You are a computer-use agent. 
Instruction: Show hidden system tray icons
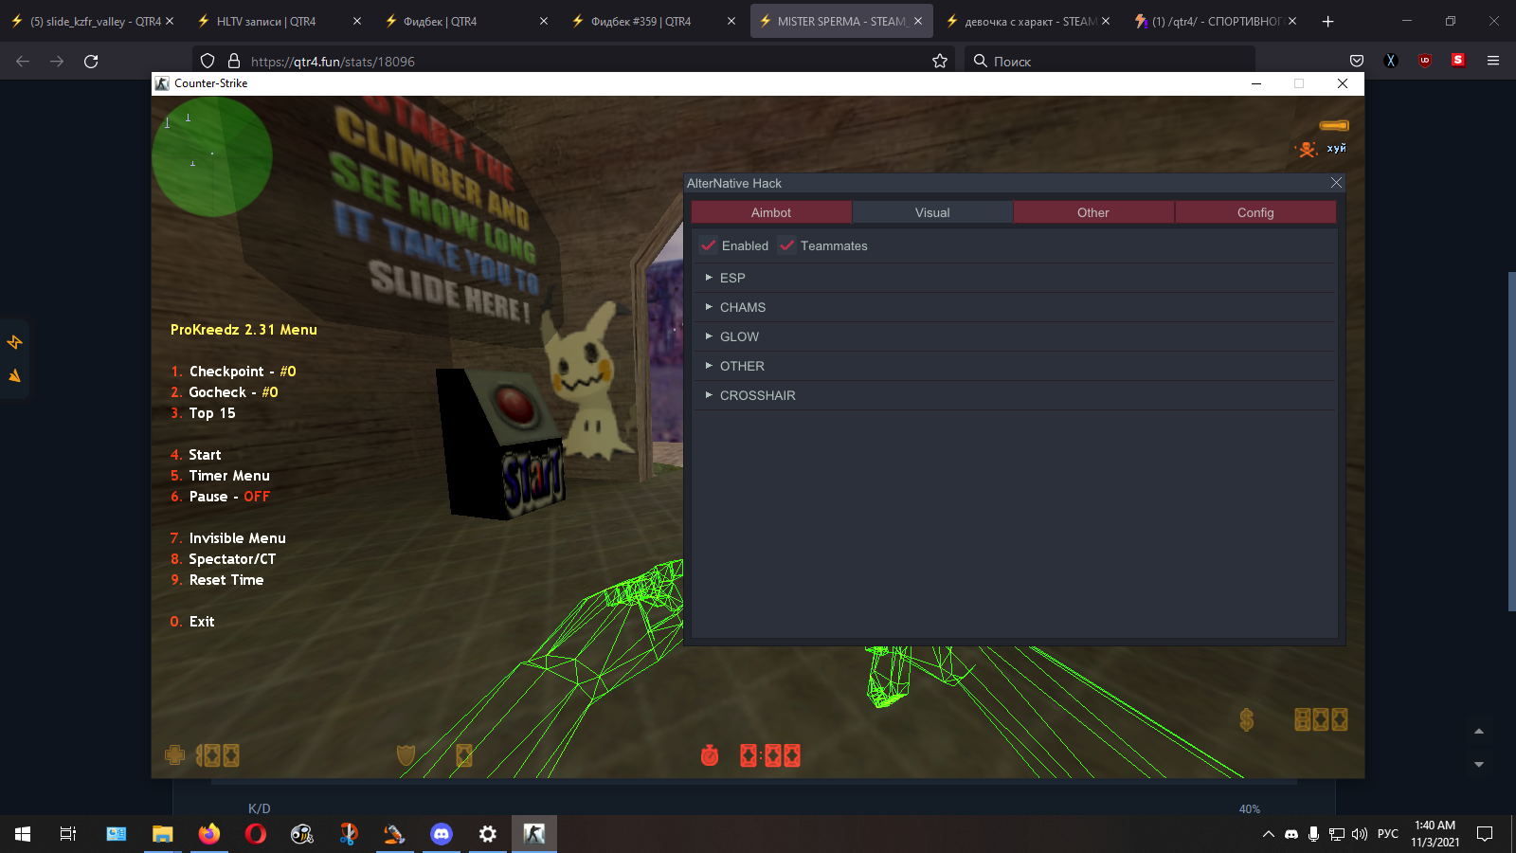[x=1268, y=834]
